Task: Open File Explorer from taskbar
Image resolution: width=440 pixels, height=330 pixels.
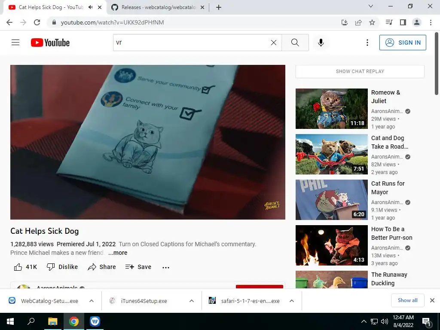Action: point(52,321)
